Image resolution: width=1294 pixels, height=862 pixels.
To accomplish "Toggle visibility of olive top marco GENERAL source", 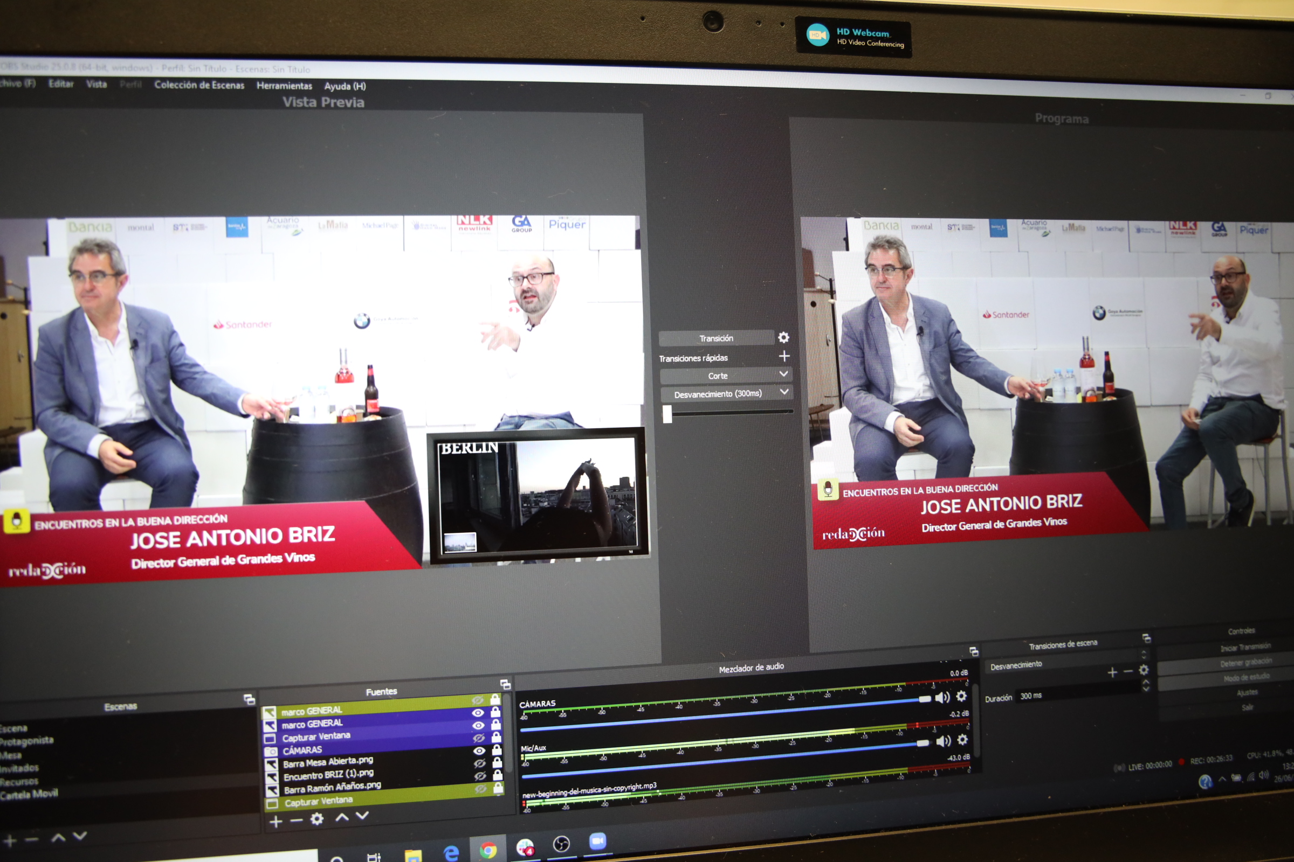I will pos(478,700).
